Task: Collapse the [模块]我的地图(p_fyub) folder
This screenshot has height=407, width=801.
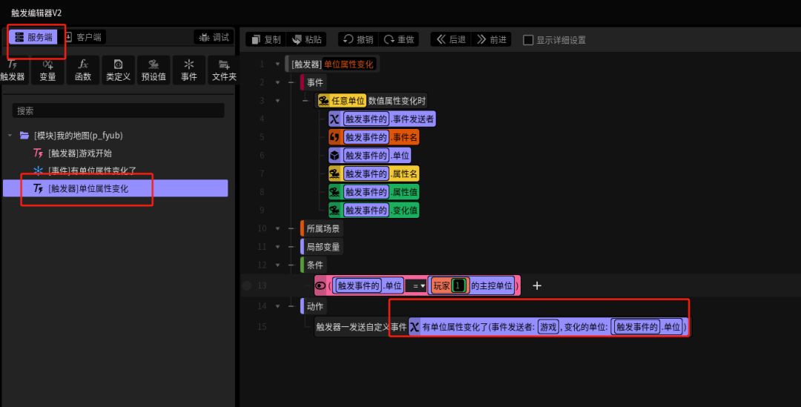Action: pyautogui.click(x=10, y=136)
